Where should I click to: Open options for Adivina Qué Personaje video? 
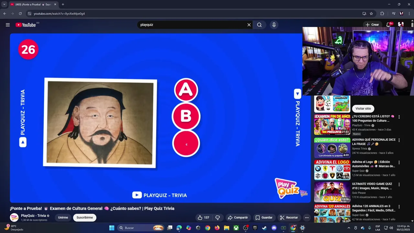coord(399,140)
